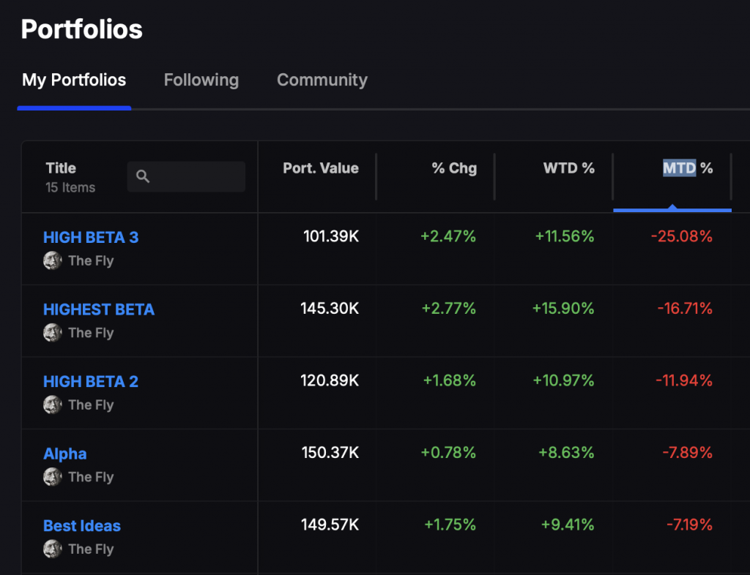The width and height of the screenshot is (750, 575).
Task: Open the HIGHEST BETA portfolio
Action: click(x=99, y=309)
